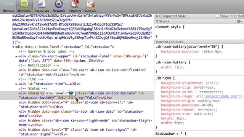Click the data-charging="false" attribute

[78, 98]
